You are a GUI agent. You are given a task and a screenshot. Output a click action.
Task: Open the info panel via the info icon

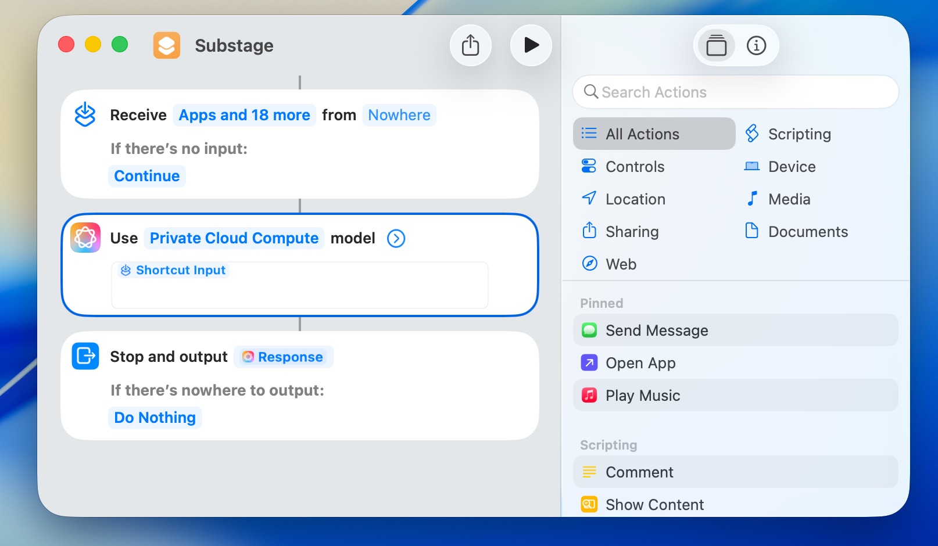click(756, 45)
